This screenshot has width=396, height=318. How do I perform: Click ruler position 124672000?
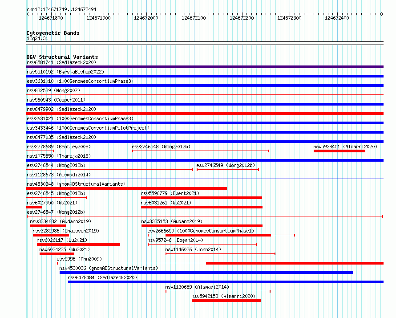(x=146, y=18)
